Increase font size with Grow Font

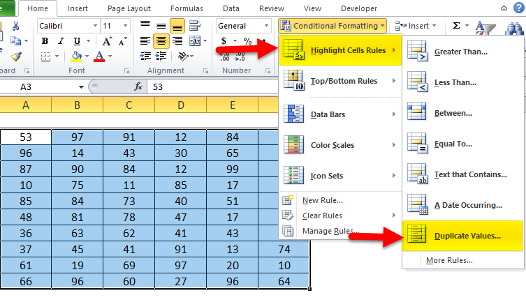coord(107,41)
